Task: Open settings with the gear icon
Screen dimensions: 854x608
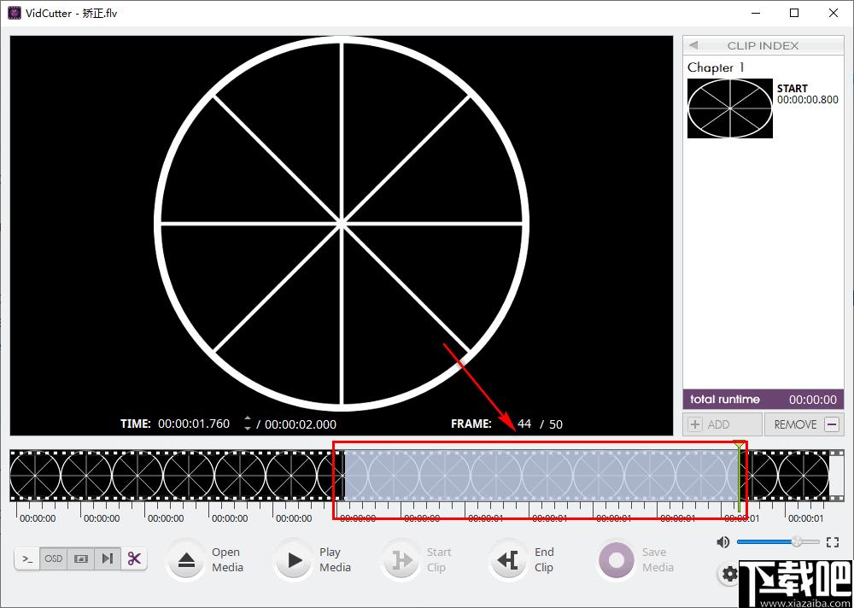Action: [729, 574]
